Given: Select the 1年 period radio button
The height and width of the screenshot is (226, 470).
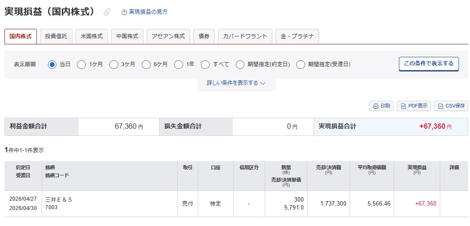Looking at the screenshot, I should tap(179, 64).
